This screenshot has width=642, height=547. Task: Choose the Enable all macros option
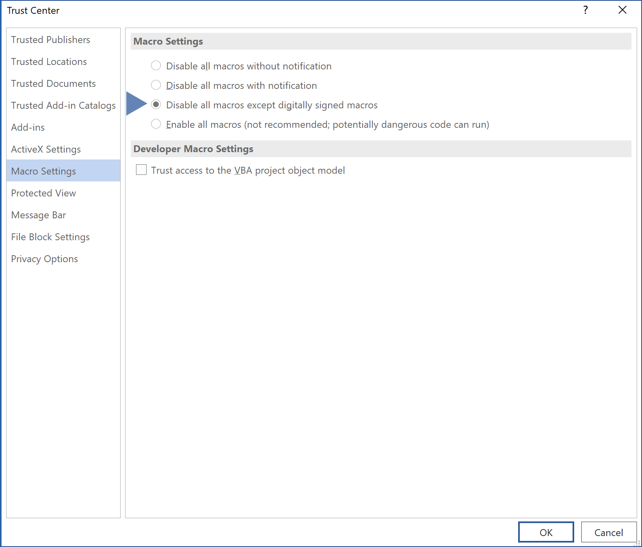point(156,124)
